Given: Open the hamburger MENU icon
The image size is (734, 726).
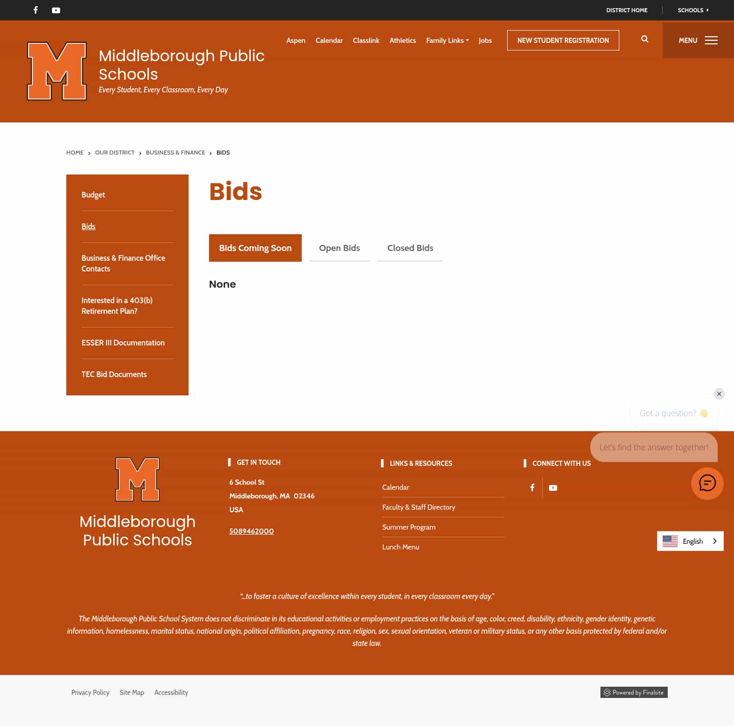Looking at the screenshot, I should 712,40.
